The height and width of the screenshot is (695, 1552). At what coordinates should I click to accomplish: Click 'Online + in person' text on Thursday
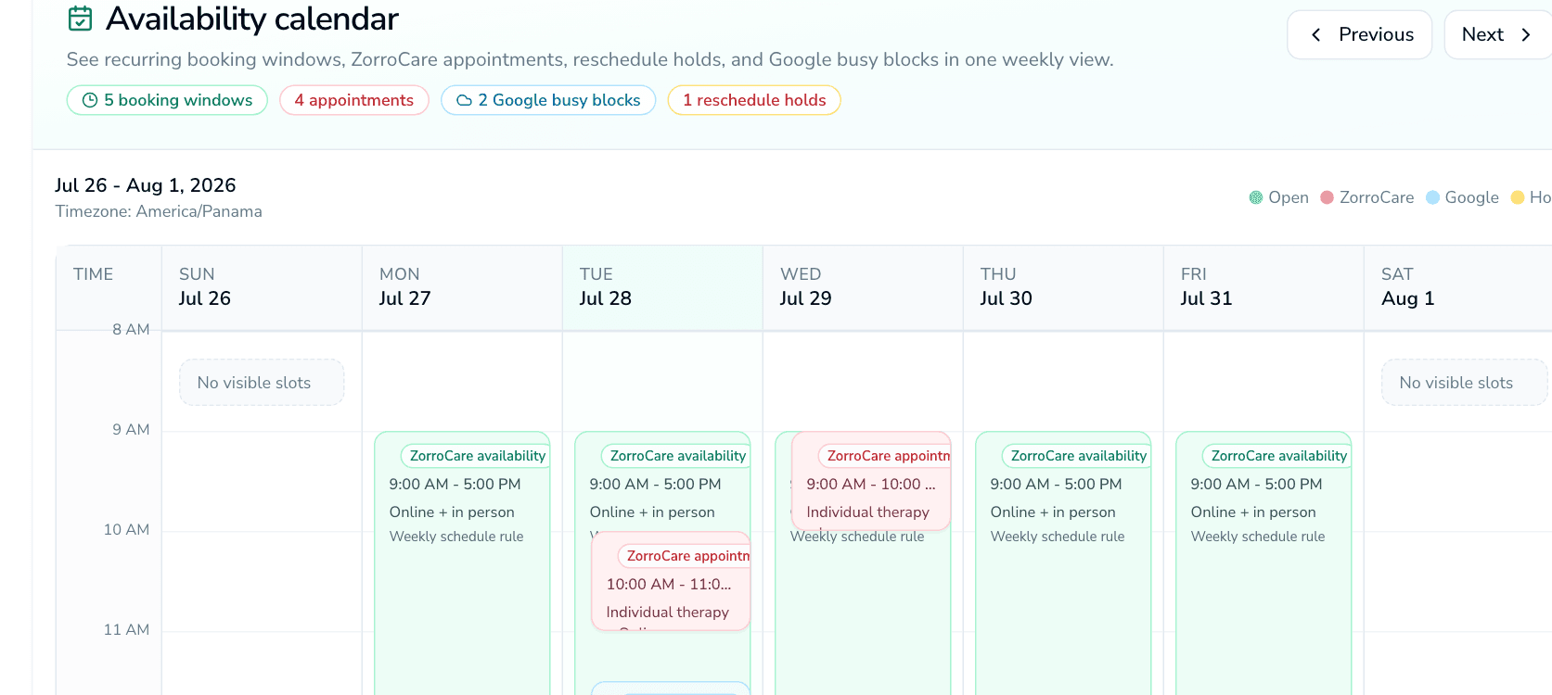point(1053,512)
